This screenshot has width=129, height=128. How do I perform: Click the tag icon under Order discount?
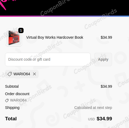click(x=7, y=100)
